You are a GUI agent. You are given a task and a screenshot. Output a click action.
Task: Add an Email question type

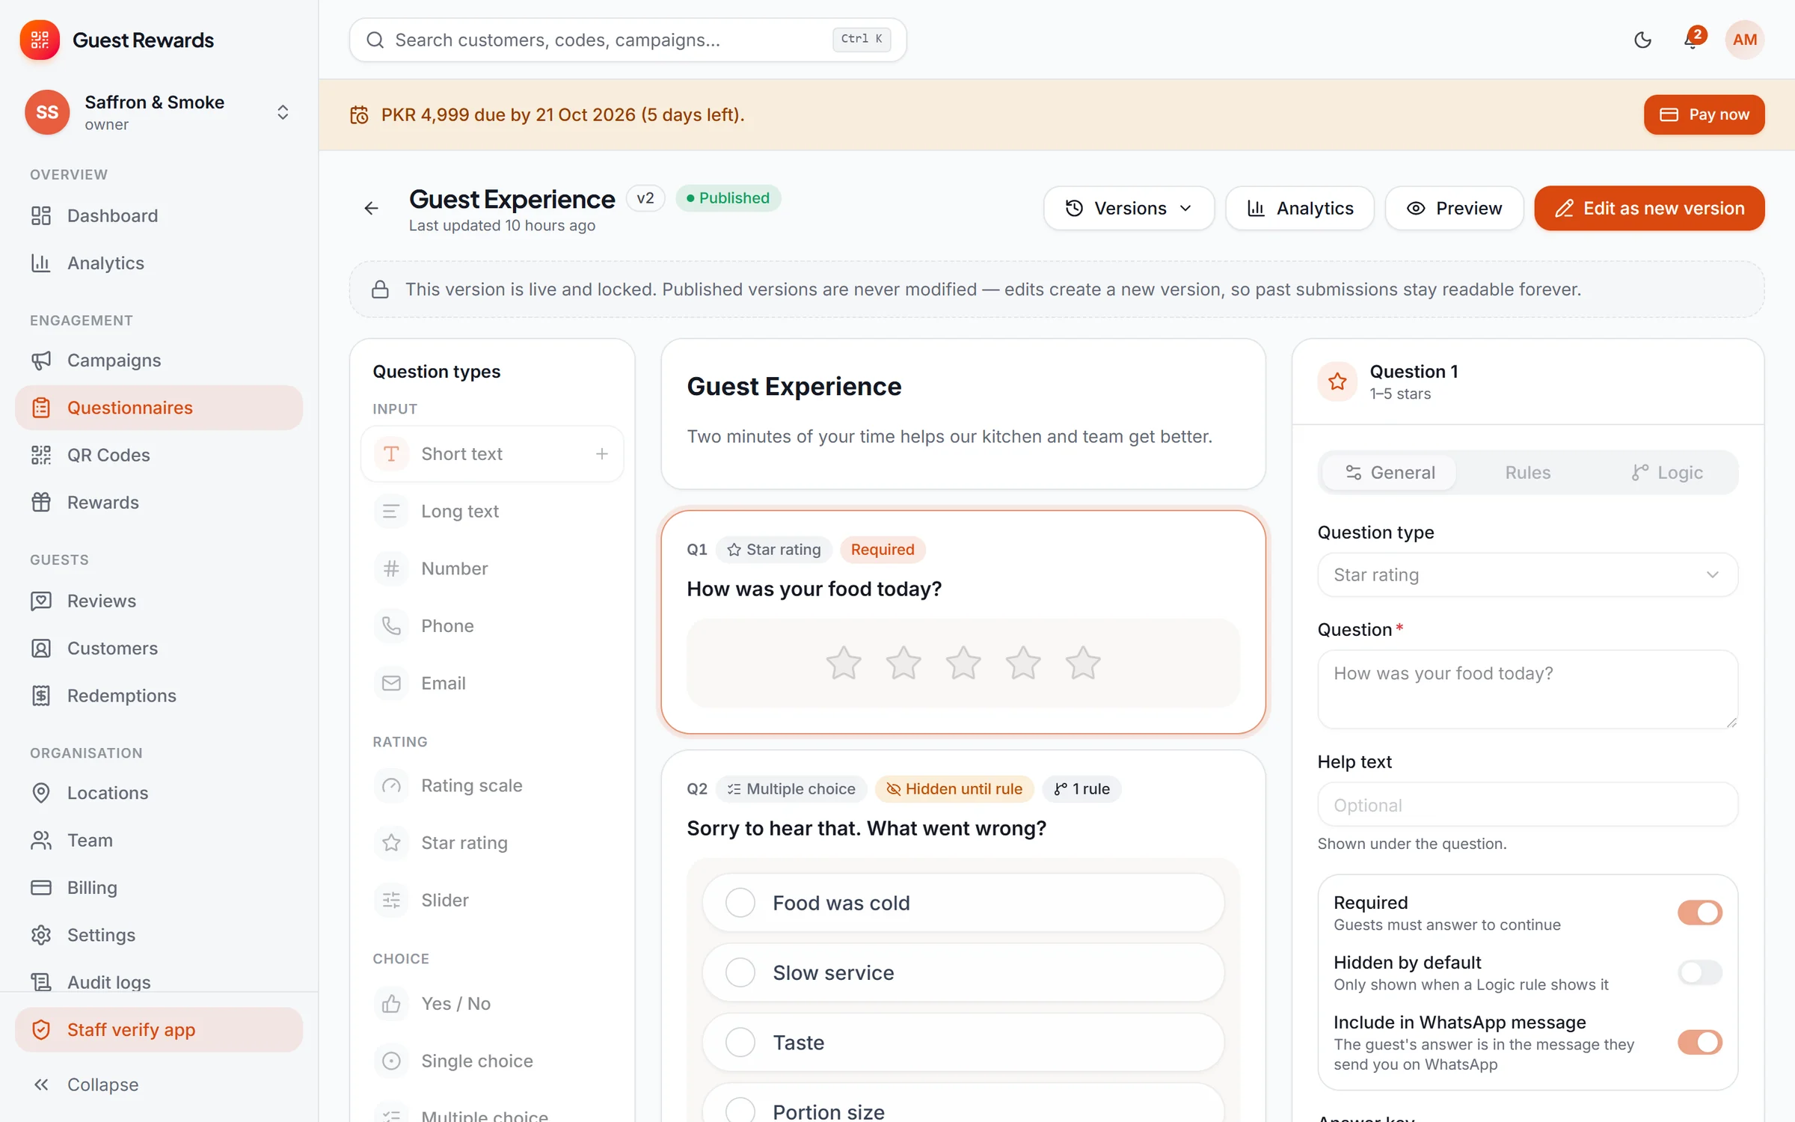click(492, 683)
